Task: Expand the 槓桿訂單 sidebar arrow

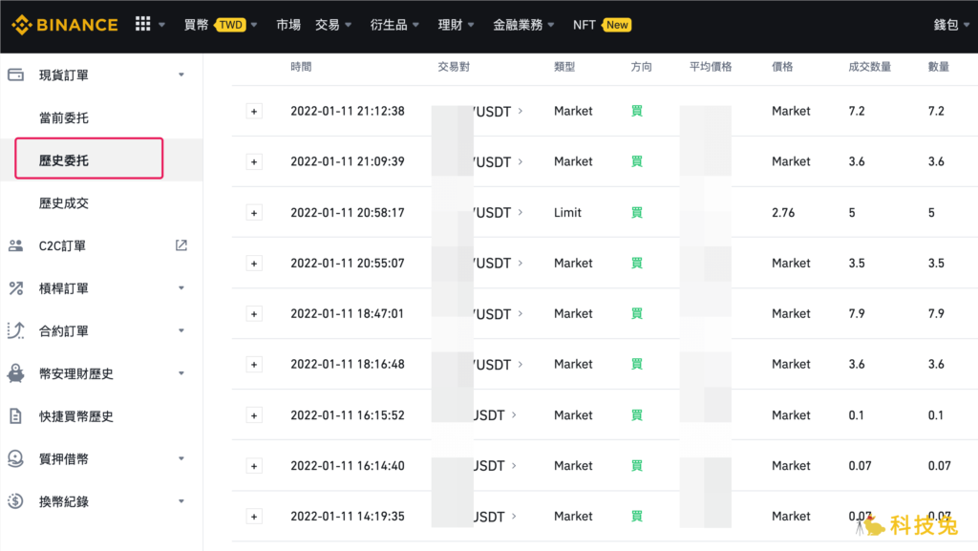Action: point(181,288)
